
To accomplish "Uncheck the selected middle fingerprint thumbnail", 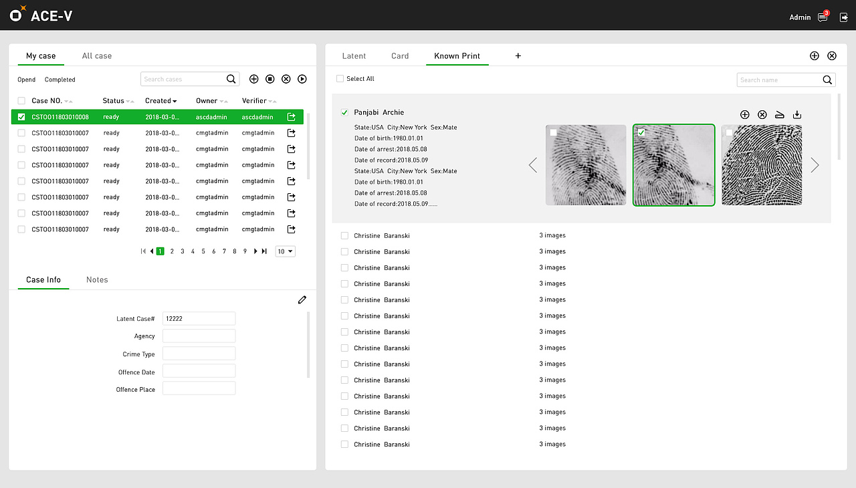I will tap(643, 134).
